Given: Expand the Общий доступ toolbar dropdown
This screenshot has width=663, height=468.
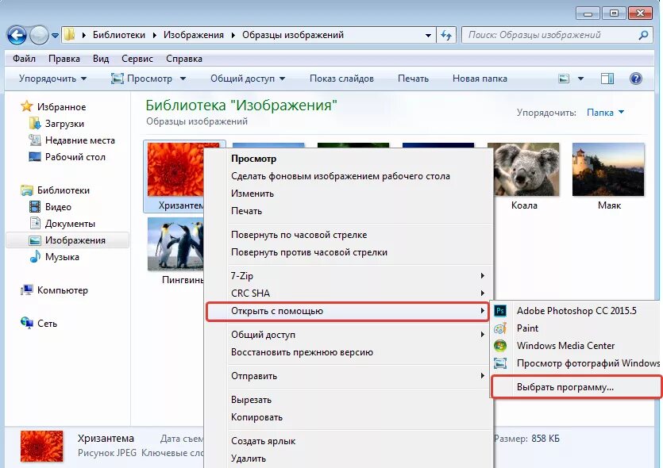Looking at the screenshot, I should [x=248, y=79].
